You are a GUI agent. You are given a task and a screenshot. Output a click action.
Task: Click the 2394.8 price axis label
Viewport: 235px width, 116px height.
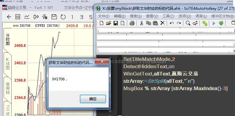20,98
